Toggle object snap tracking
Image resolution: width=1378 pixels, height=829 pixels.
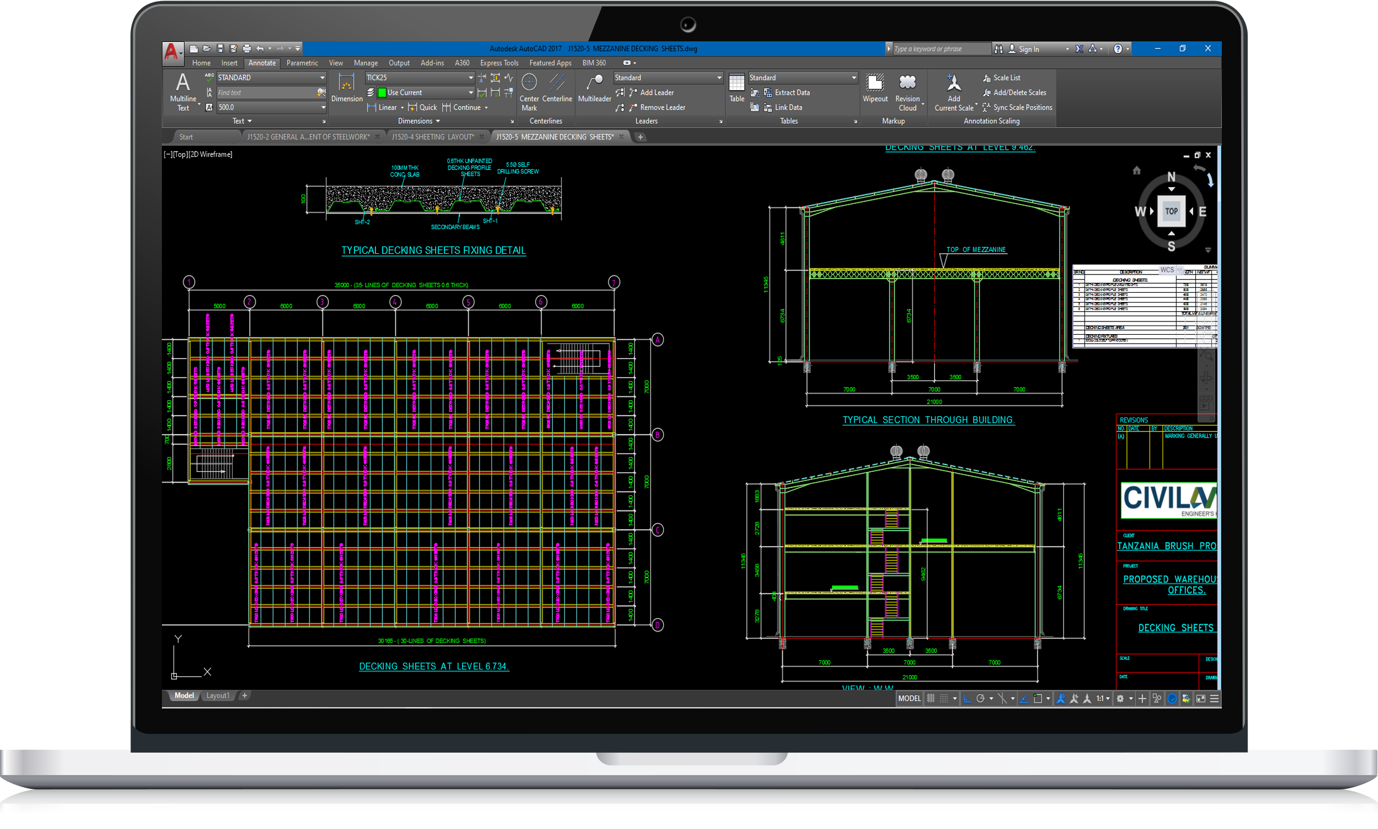(1024, 699)
